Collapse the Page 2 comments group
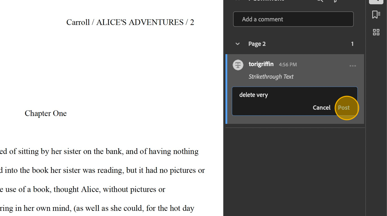The height and width of the screenshot is (216, 387). pos(237,44)
